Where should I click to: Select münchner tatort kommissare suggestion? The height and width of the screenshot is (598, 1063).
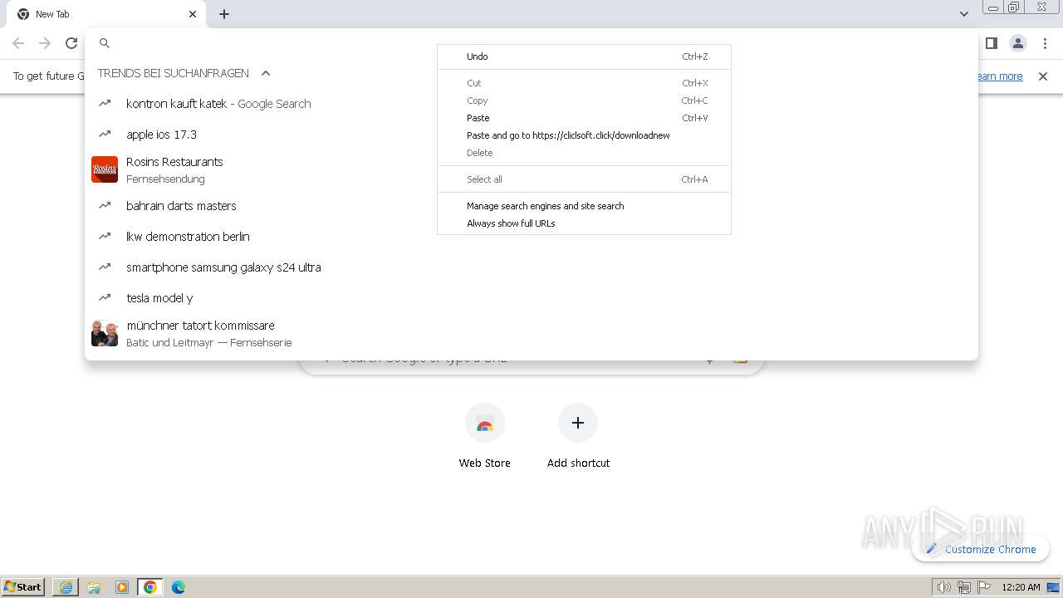coord(531,333)
